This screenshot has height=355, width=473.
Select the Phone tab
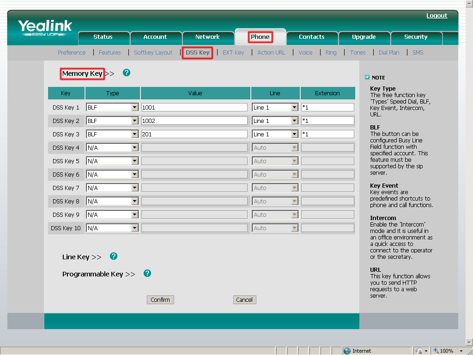[x=260, y=37]
